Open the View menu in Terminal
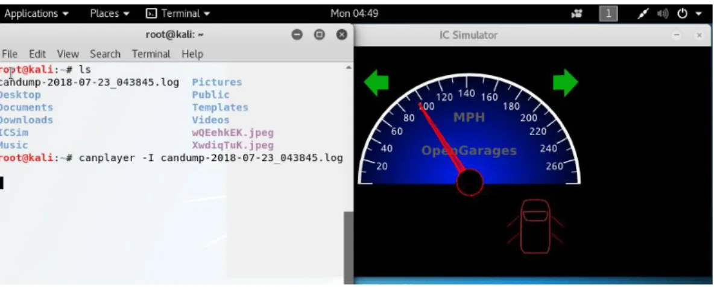Screen dimensions: 717x287 (68, 54)
